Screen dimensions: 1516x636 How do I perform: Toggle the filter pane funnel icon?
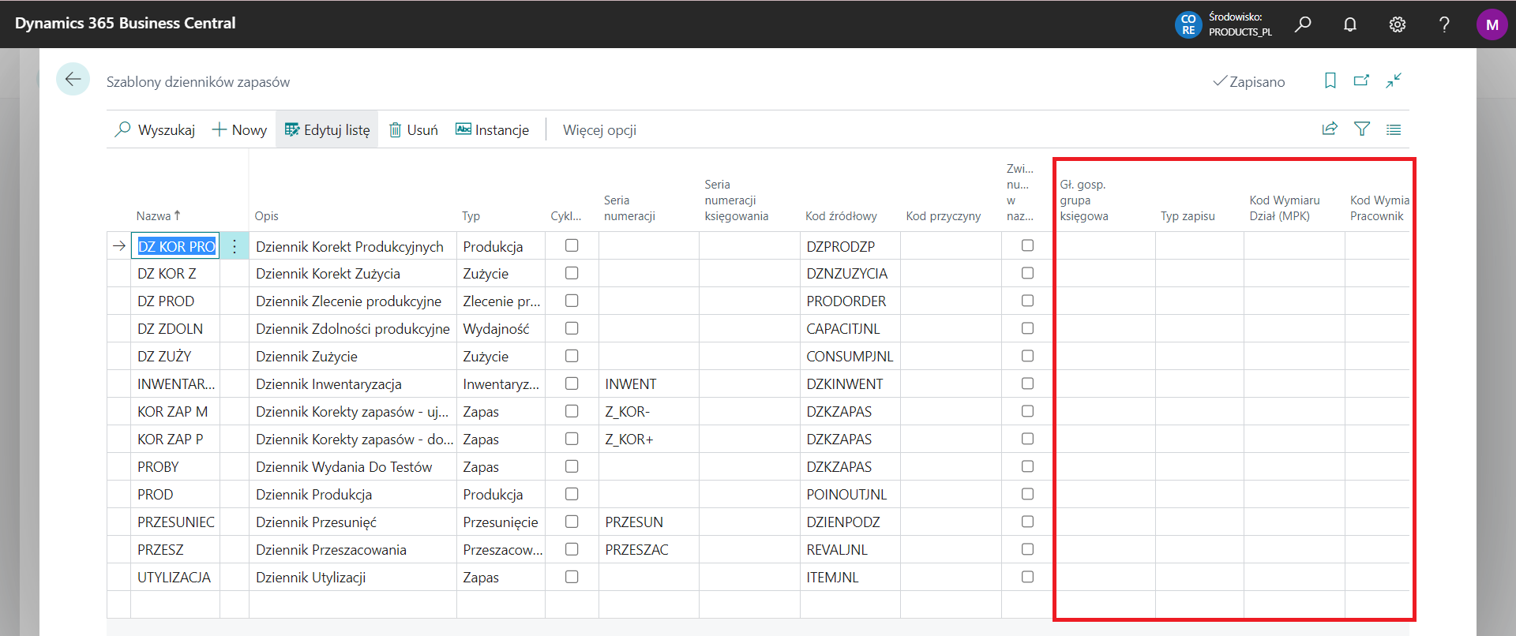pyautogui.click(x=1362, y=129)
